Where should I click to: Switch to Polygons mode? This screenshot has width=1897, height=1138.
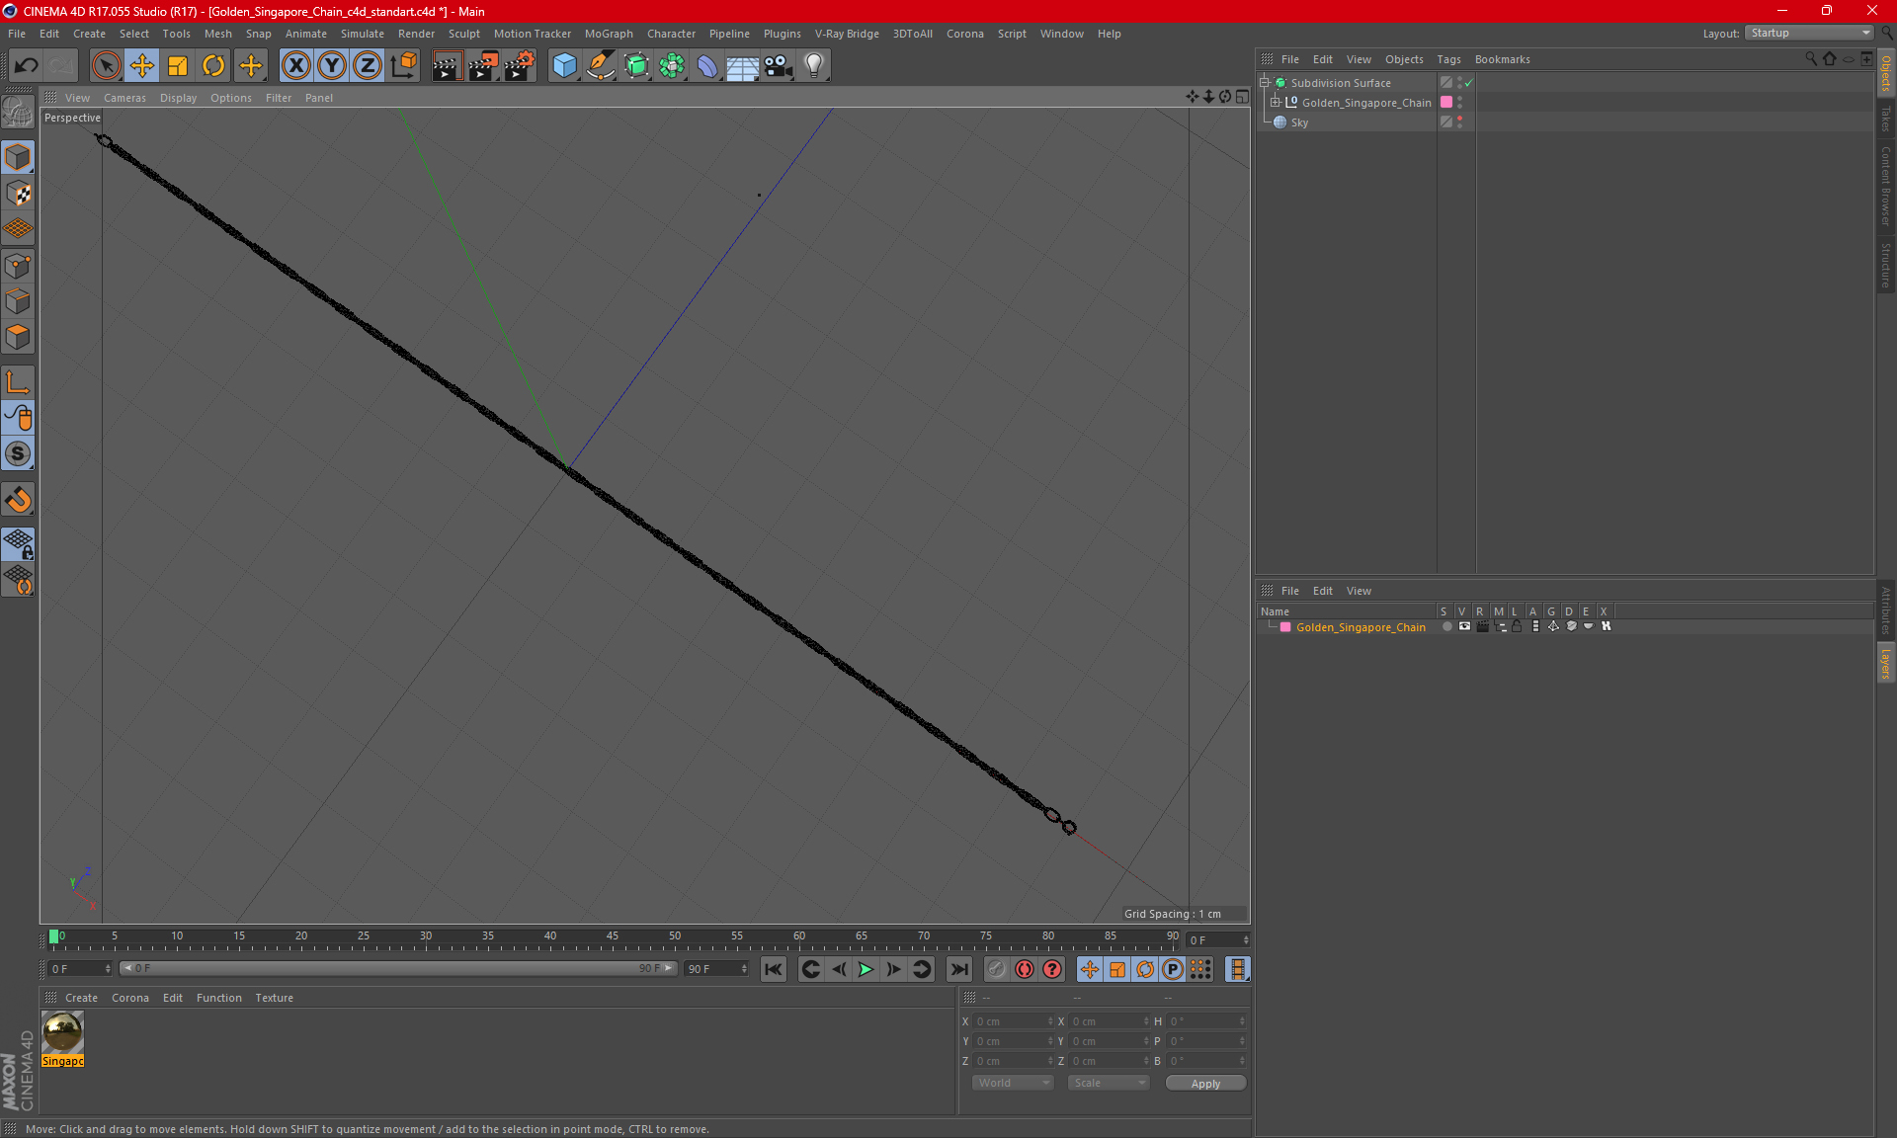pyautogui.click(x=18, y=337)
